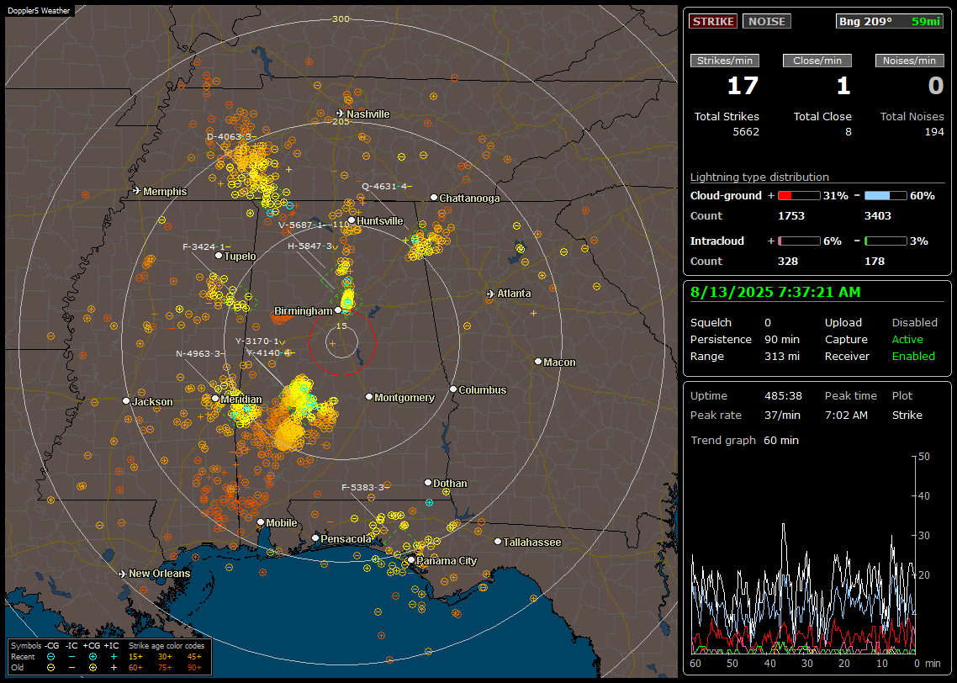Click the Upload status Disabled

click(914, 323)
